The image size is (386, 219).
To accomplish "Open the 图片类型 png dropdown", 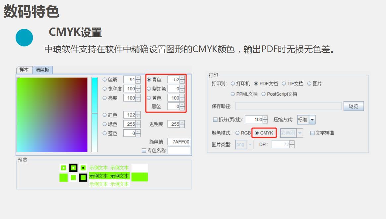I will click(250, 144).
